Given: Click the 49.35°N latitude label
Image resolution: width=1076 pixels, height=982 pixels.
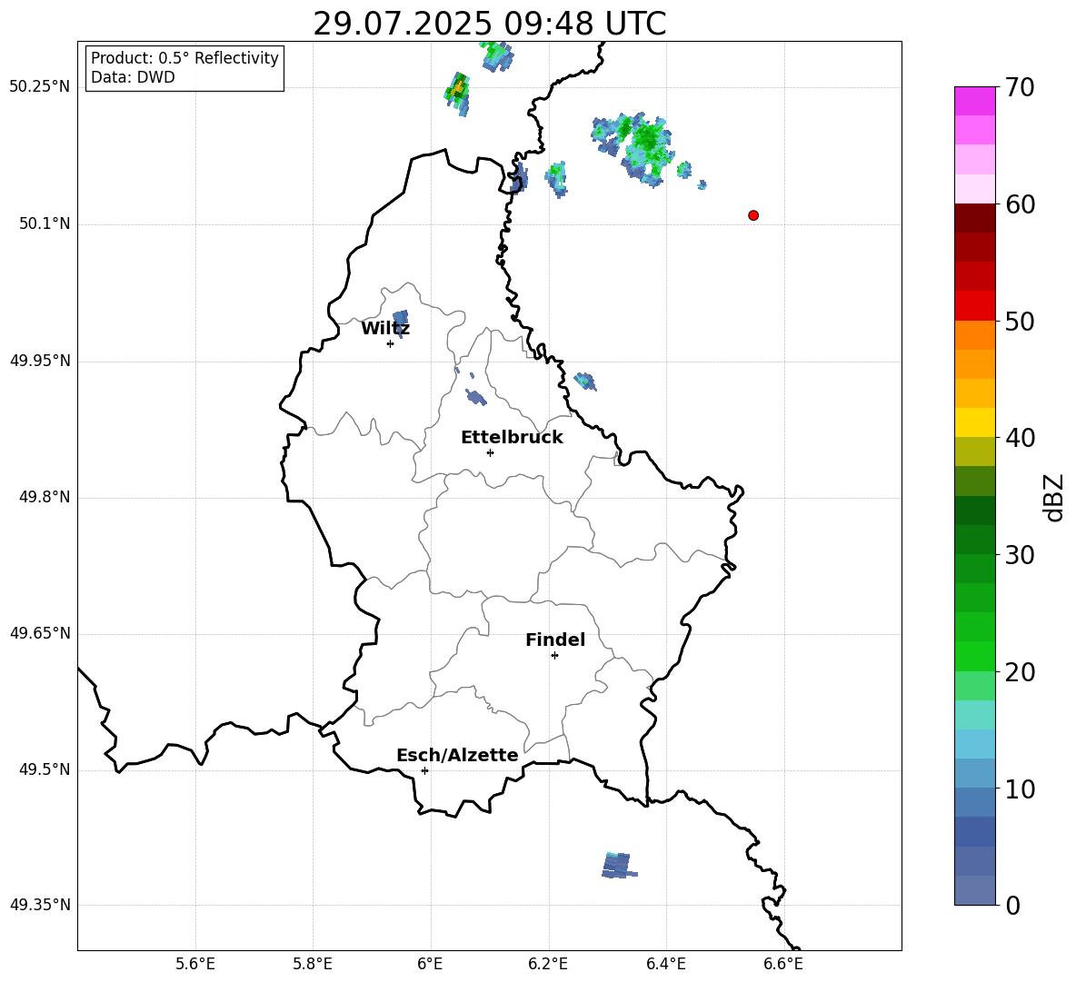Looking at the screenshot, I should coord(40,905).
